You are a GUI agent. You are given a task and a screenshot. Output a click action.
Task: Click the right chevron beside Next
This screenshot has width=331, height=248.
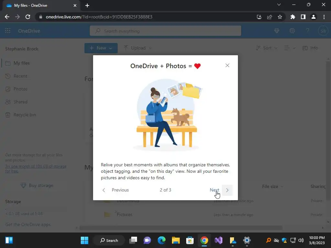click(227, 190)
